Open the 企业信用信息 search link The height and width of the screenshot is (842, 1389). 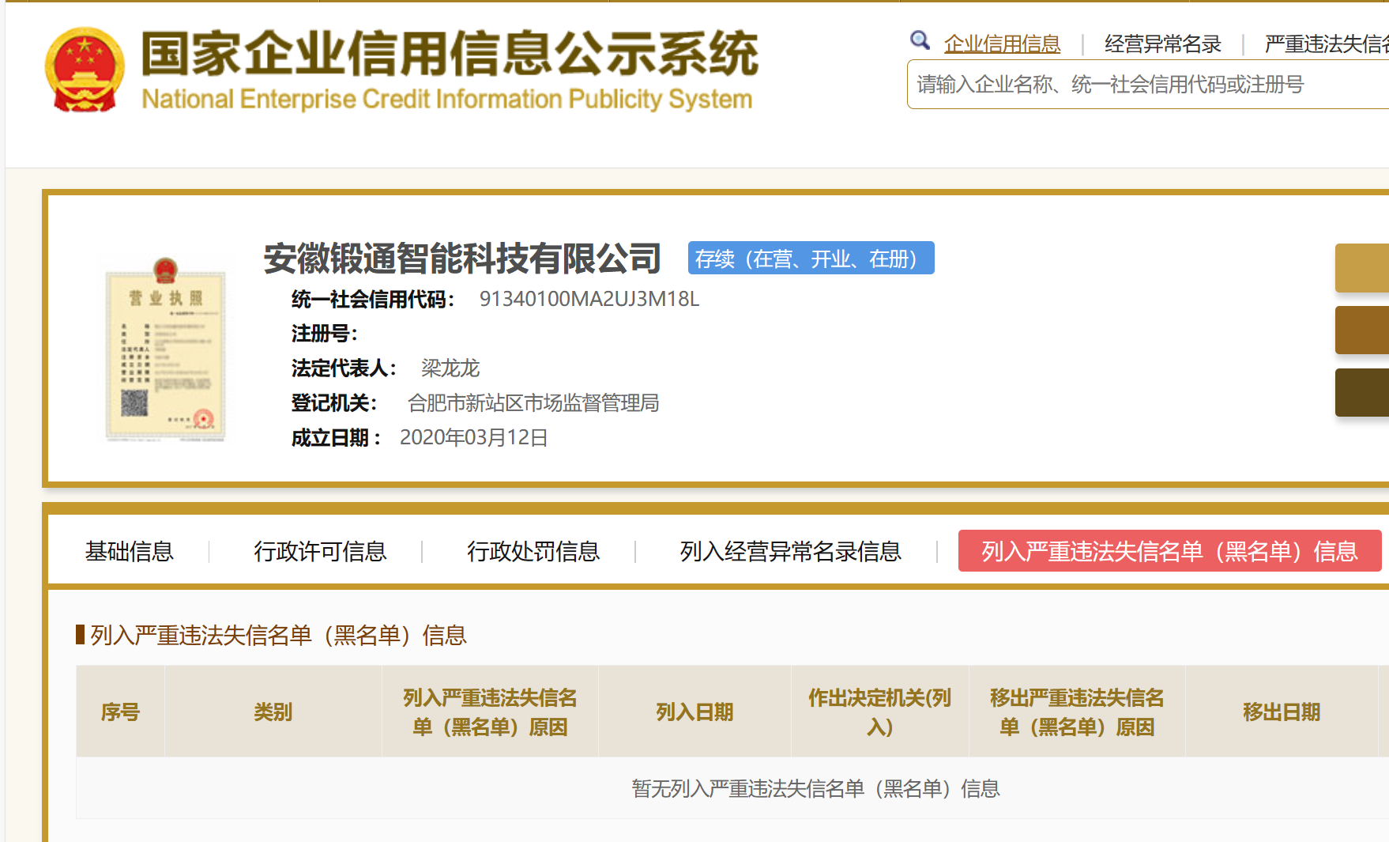1002,43
